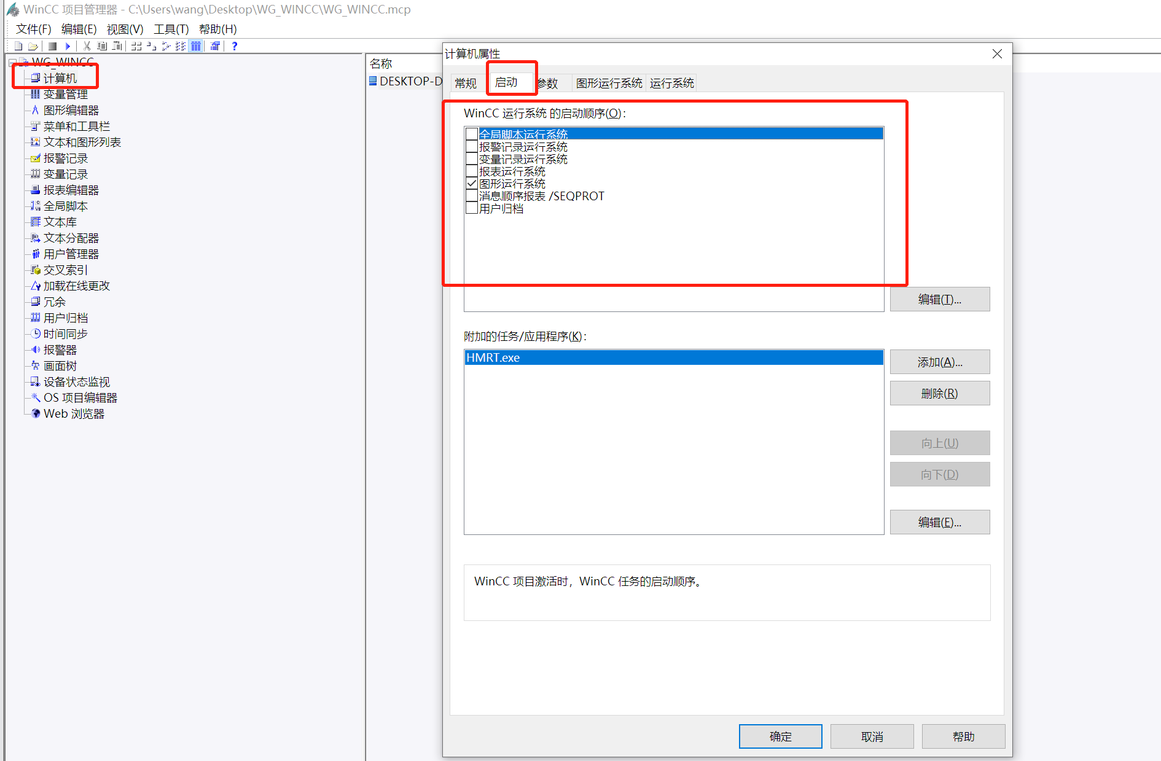
Task: Open the 工具(T) menu
Action: pos(171,29)
